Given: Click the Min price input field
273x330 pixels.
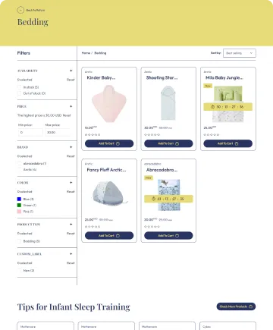Looking at the screenshot, I should [30, 132].
